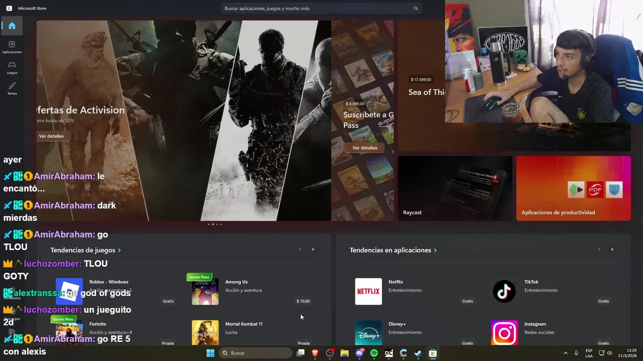The image size is (643, 361).
Task: Open Aplicaciones in the sidebar
Action: coord(12,47)
